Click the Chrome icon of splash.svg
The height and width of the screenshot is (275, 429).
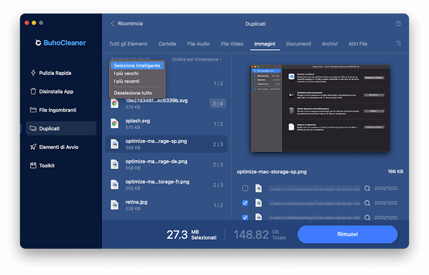click(115, 124)
